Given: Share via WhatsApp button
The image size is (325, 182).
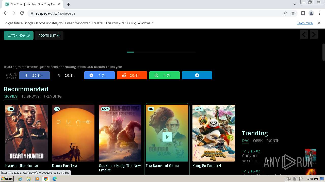Looking at the screenshot, I should (165, 75).
